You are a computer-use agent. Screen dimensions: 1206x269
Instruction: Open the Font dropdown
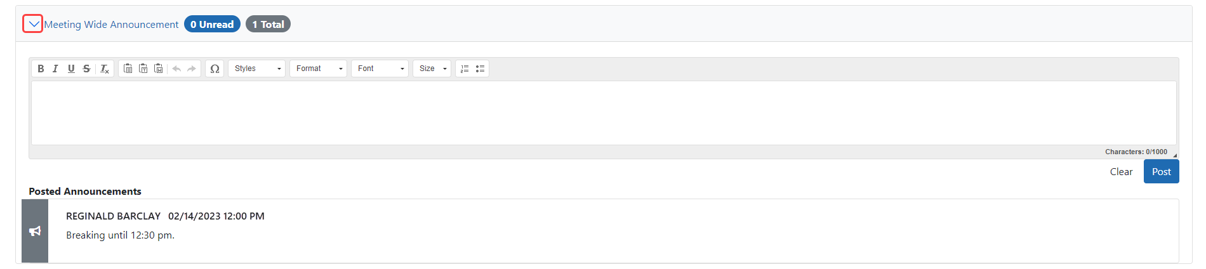380,69
